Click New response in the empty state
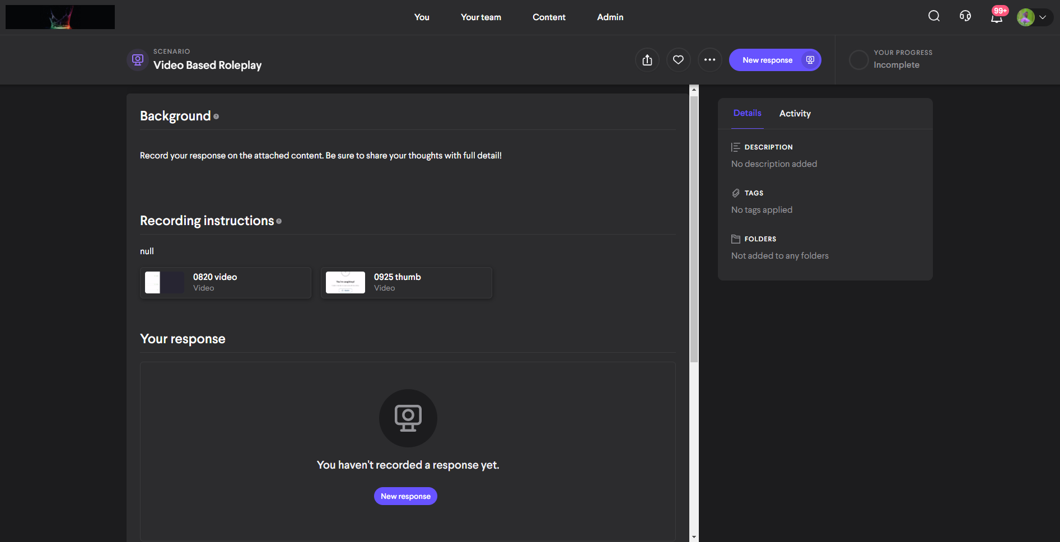Viewport: 1060px width, 542px height. click(x=405, y=496)
